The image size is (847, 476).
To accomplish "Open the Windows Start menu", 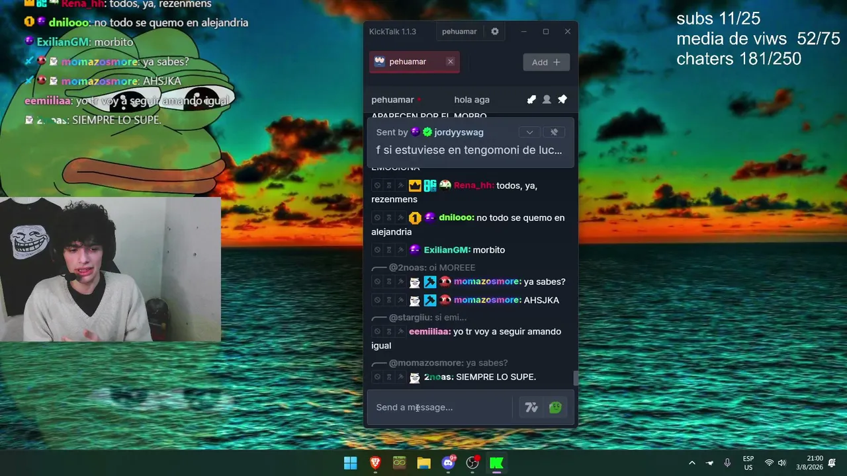I will pos(351,463).
